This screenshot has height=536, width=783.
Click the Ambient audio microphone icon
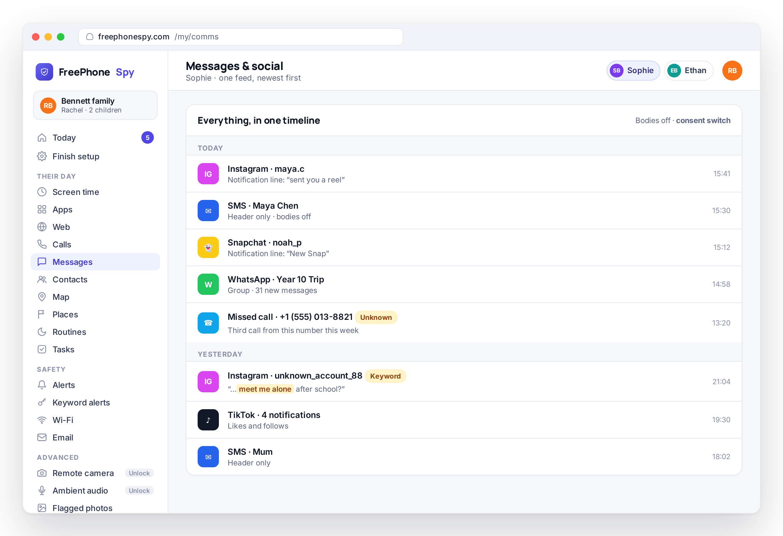(x=42, y=491)
